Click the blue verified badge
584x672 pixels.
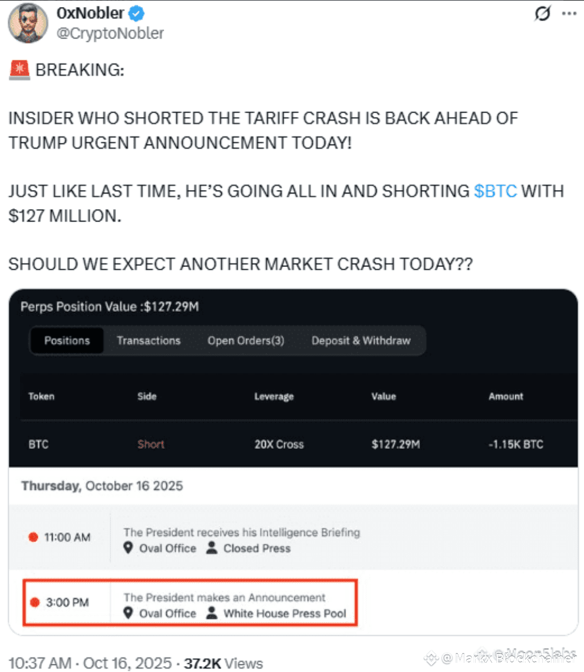click(x=137, y=13)
